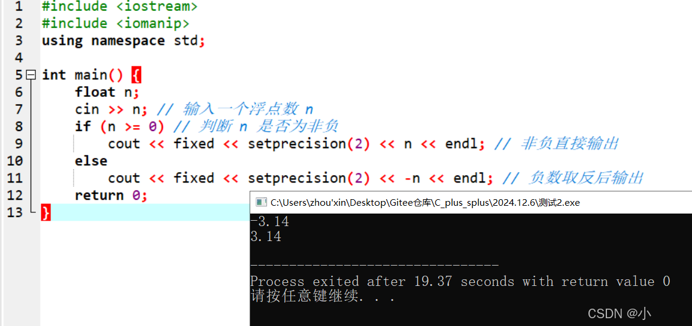Click the 'else' keyword on line 10

coord(91,161)
